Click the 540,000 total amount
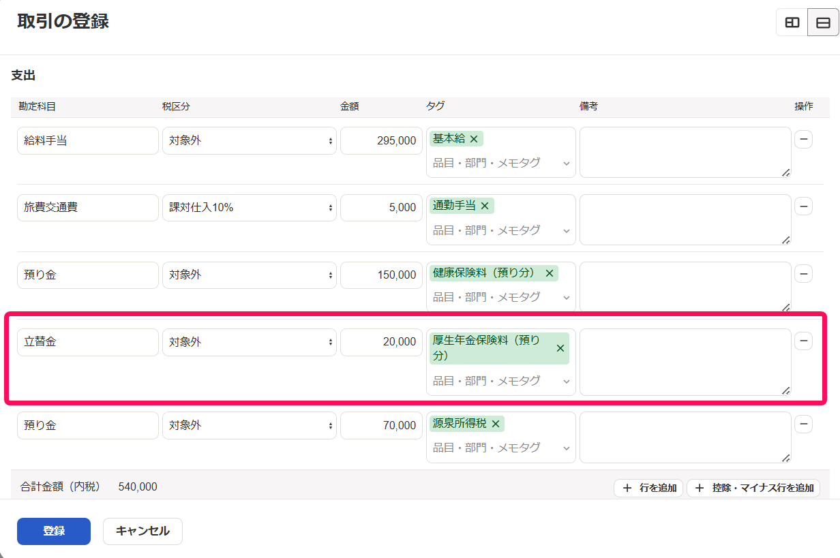Image resolution: width=840 pixels, height=558 pixels. pos(138,486)
